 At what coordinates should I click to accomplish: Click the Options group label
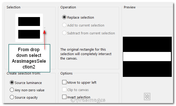tap(66, 73)
